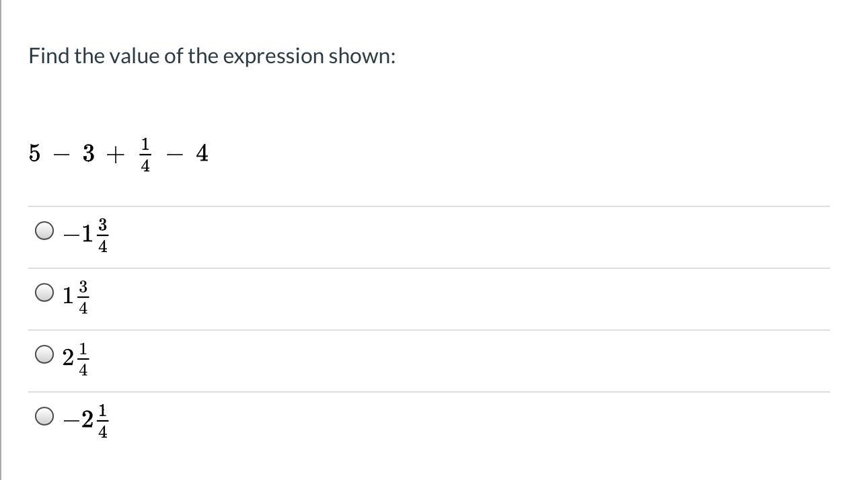Select the radio button for 2 1/4

(44, 354)
